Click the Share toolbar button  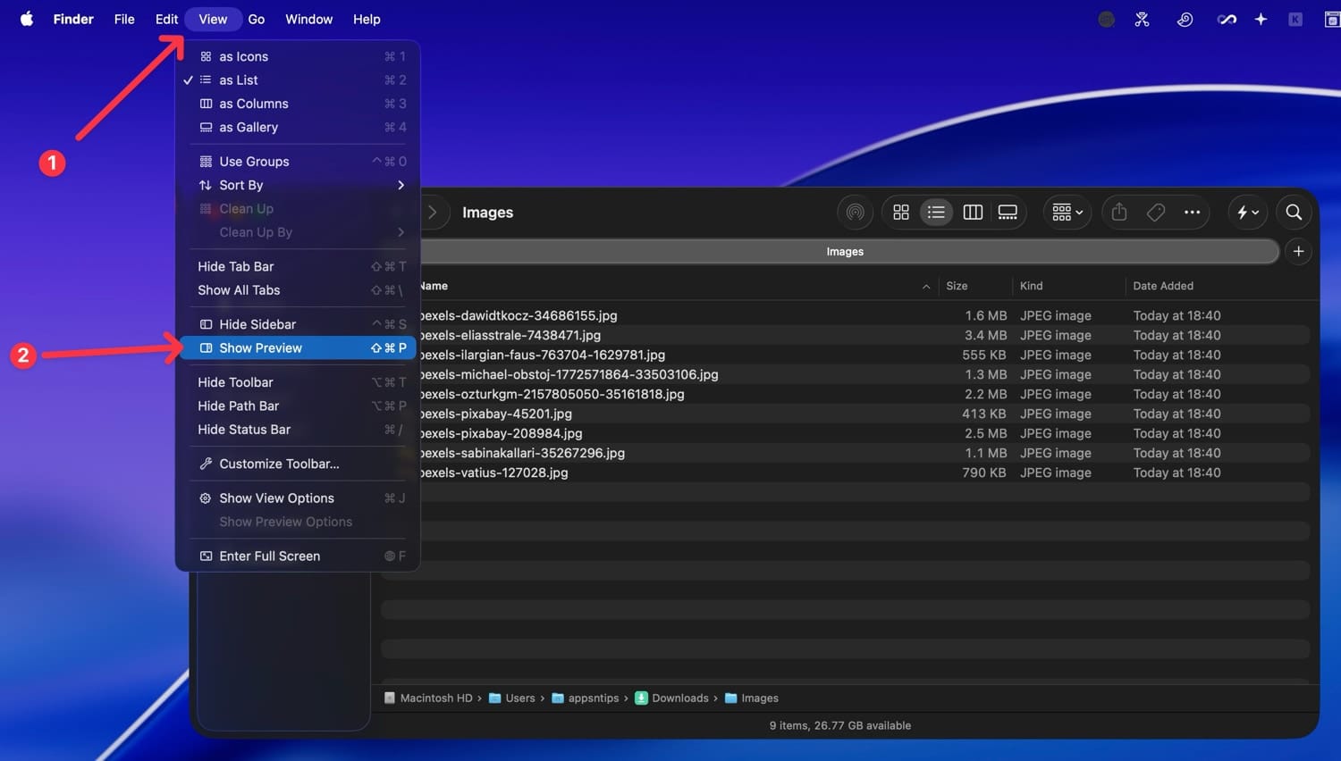1119,213
